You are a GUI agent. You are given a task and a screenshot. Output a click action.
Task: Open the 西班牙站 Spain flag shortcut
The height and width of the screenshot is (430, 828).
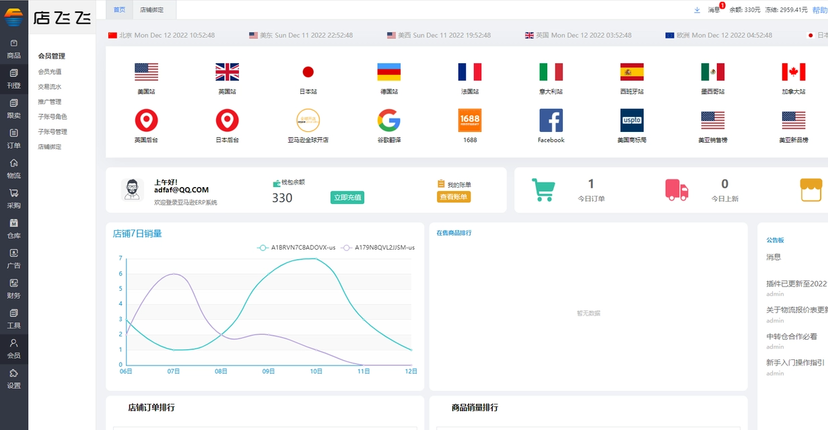click(631, 72)
